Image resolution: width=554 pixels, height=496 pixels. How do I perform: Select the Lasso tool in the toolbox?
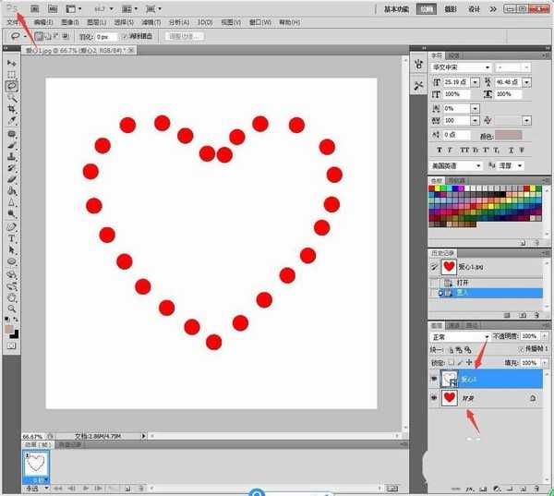pos(12,86)
